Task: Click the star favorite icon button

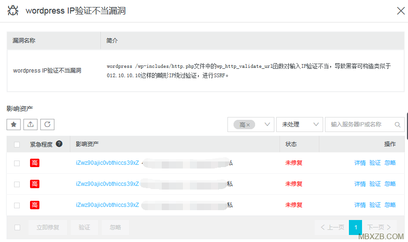Action: [14, 125]
